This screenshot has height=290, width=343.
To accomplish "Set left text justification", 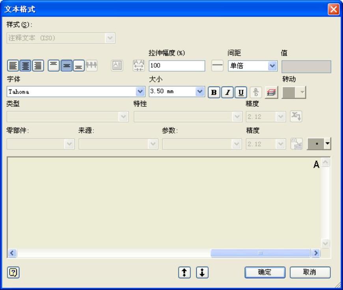I will pos(13,65).
